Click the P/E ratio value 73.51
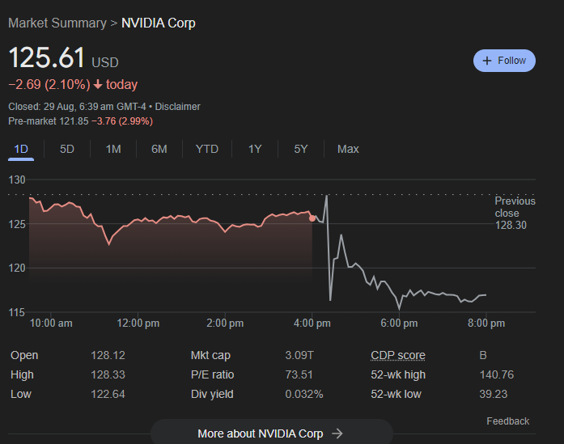The image size is (564, 444). click(x=299, y=374)
